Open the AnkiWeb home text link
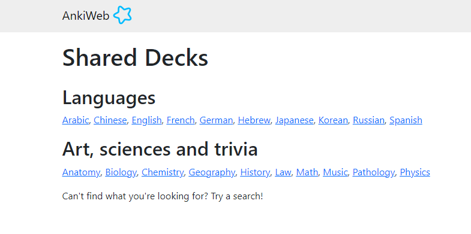Image resolution: width=471 pixels, height=234 pixels. point(86,16)
